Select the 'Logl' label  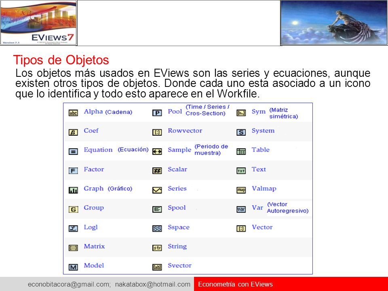coord(91,227)
